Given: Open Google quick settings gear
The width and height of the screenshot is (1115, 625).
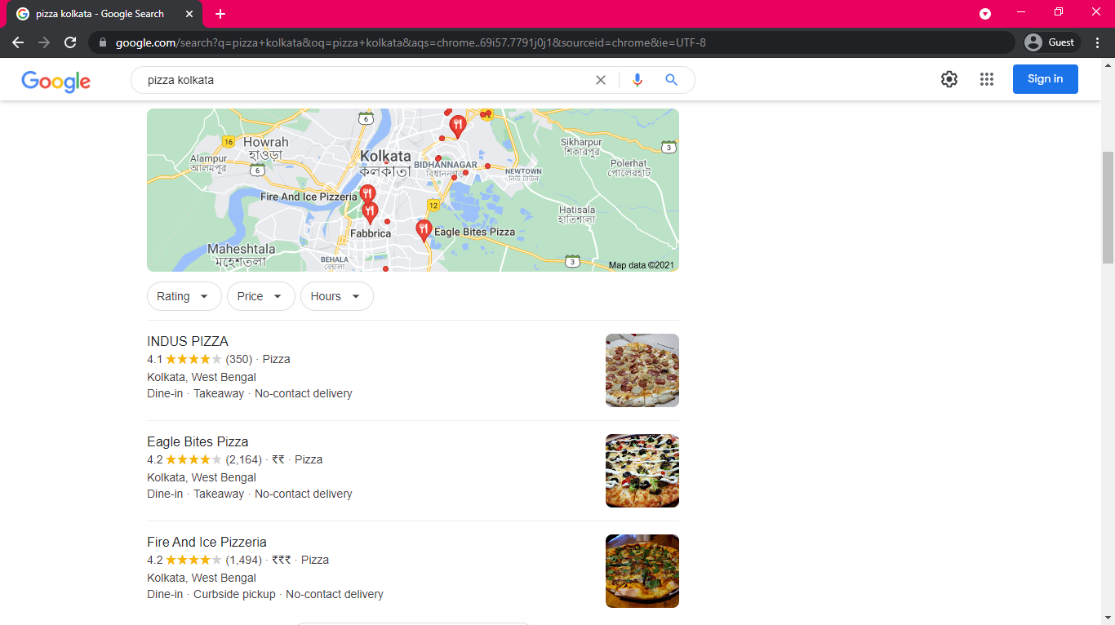Looking at the screenshot, I should point(948,79).
